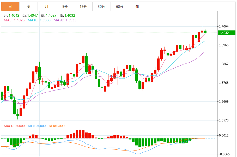Click the DEA value label
This screenshot has width=237, height=157.
point(57,126)
